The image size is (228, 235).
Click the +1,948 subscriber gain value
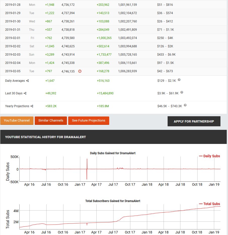pos(50,5)
